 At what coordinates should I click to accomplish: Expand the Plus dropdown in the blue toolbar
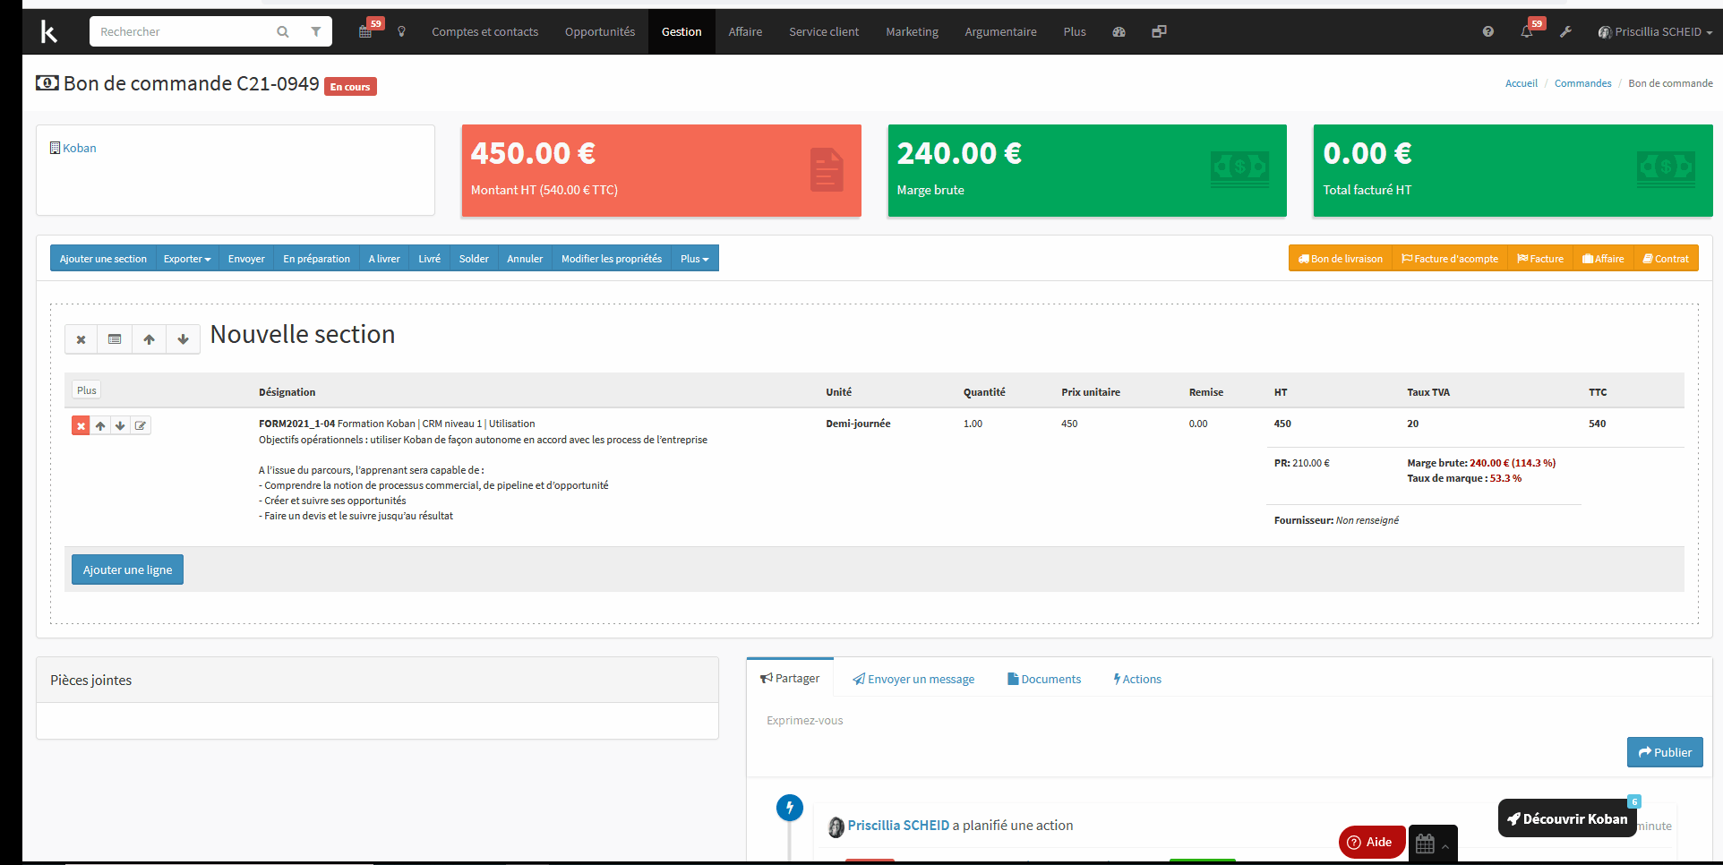pos(694,259)
